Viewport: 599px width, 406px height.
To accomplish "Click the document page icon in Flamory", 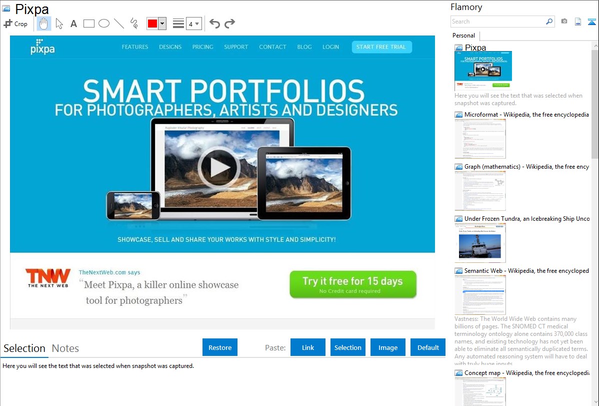I will (578, 22).
